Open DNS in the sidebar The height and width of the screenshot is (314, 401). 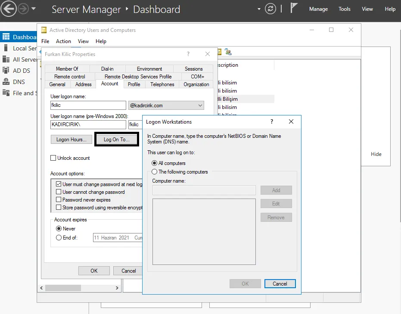pyautogui.click(x=19, y=82)
